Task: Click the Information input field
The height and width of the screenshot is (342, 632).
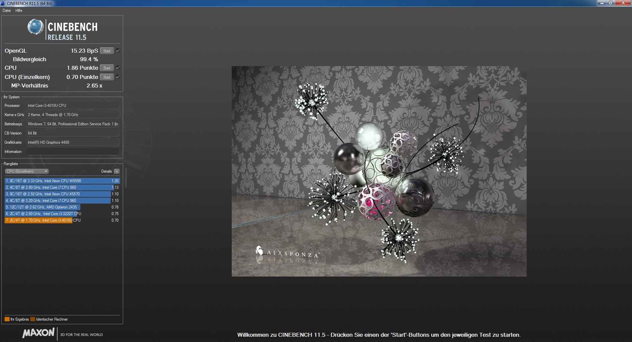Action: tap(73, 152)
